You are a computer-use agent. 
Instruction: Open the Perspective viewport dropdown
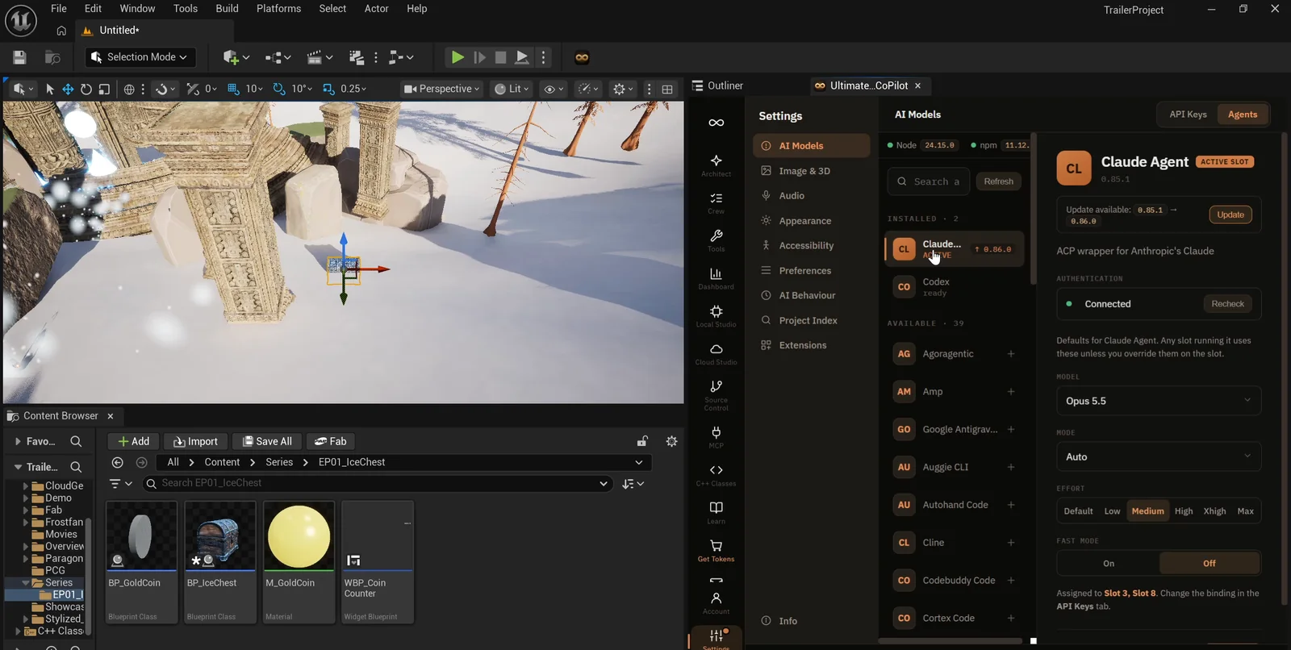441,89
